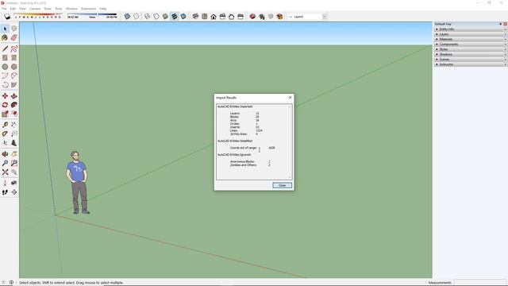Activate the Look Around tool
508x286 pixels.
pyautogui.click(x=14, y=184)
